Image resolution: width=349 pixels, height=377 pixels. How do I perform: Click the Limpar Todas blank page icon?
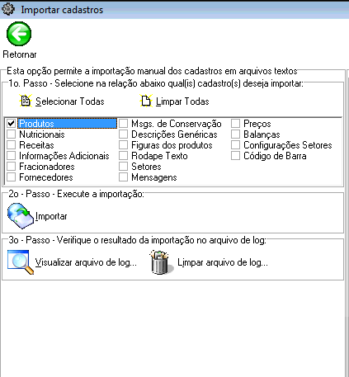click(146, 101)
